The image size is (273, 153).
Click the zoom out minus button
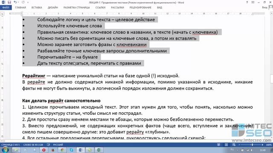click(239, 144)
